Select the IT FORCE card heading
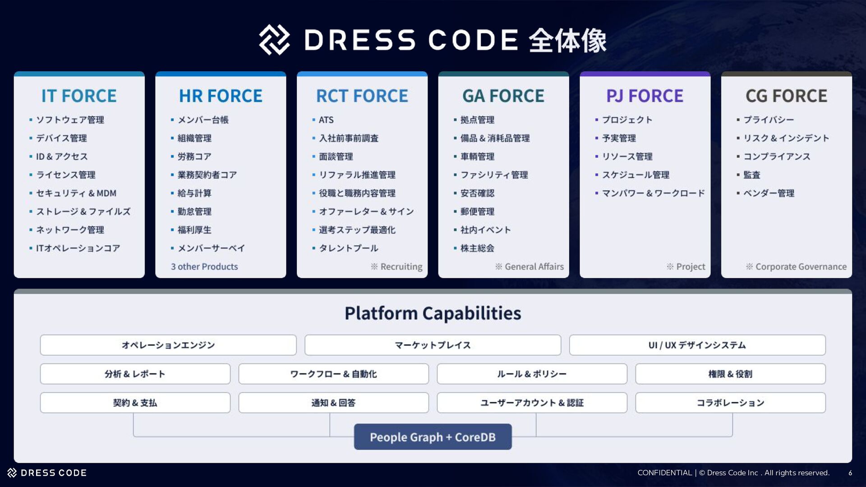The height and width of the screenshot is (487, 866). pyautogui.click(x=79, y=96)
